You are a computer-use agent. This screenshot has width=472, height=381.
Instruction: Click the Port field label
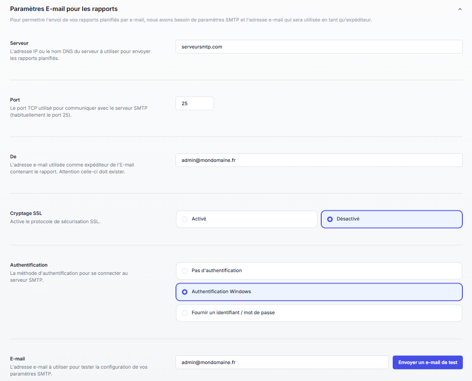pos(15,100)
